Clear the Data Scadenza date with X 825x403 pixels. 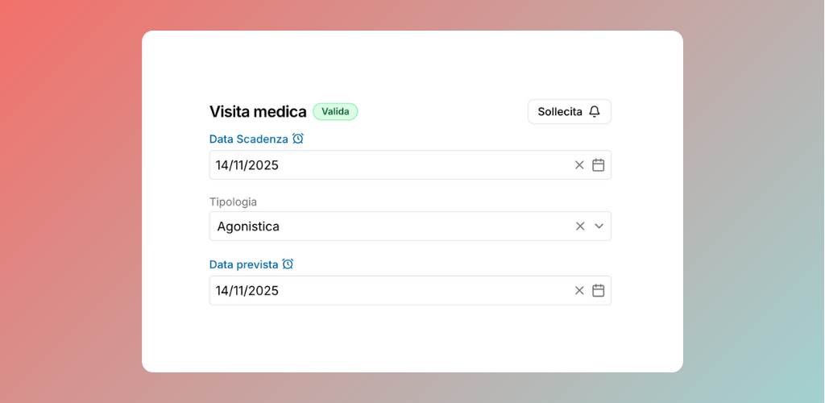(579, 165)
